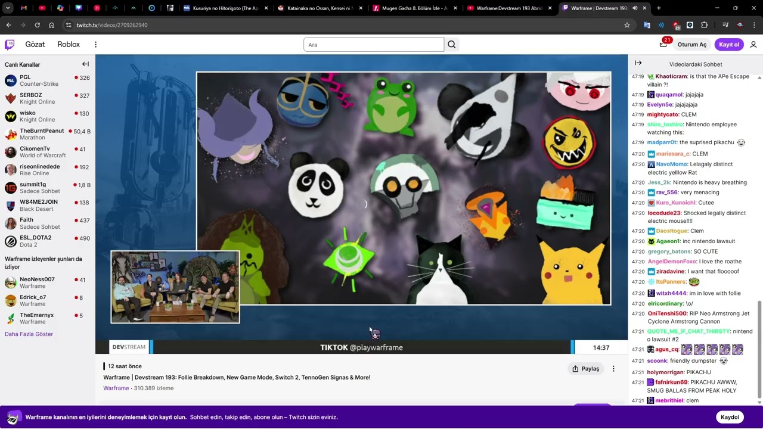Viewport: 763px width, 429px height.
Task: Open the three-dot menu beside Roblox
Action: coord(95,45)
